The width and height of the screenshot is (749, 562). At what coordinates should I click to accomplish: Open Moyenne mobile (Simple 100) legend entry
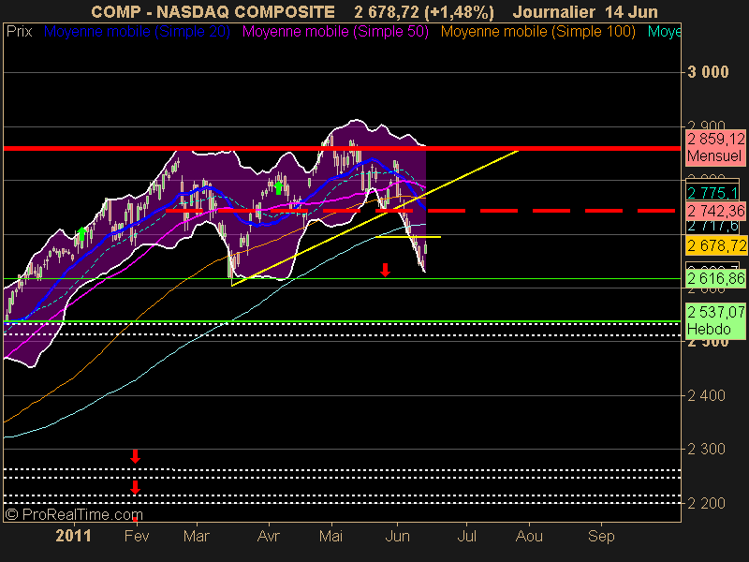(537, 32)
